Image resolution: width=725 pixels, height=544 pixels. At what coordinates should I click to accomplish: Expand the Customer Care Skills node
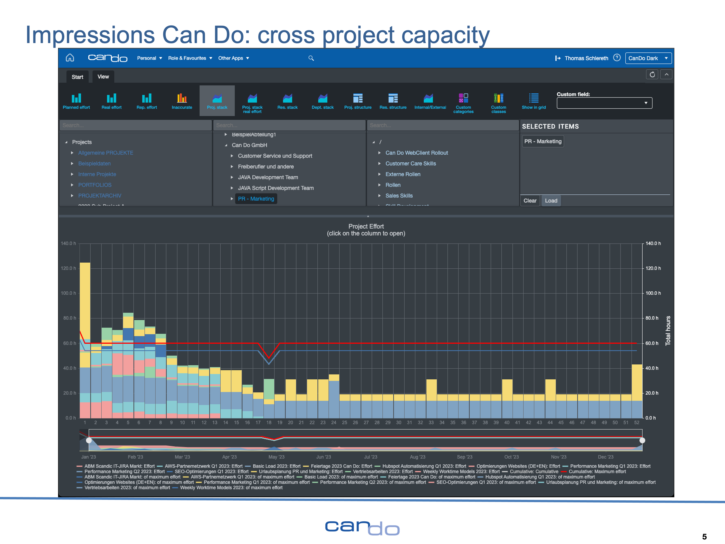(379, 164)
